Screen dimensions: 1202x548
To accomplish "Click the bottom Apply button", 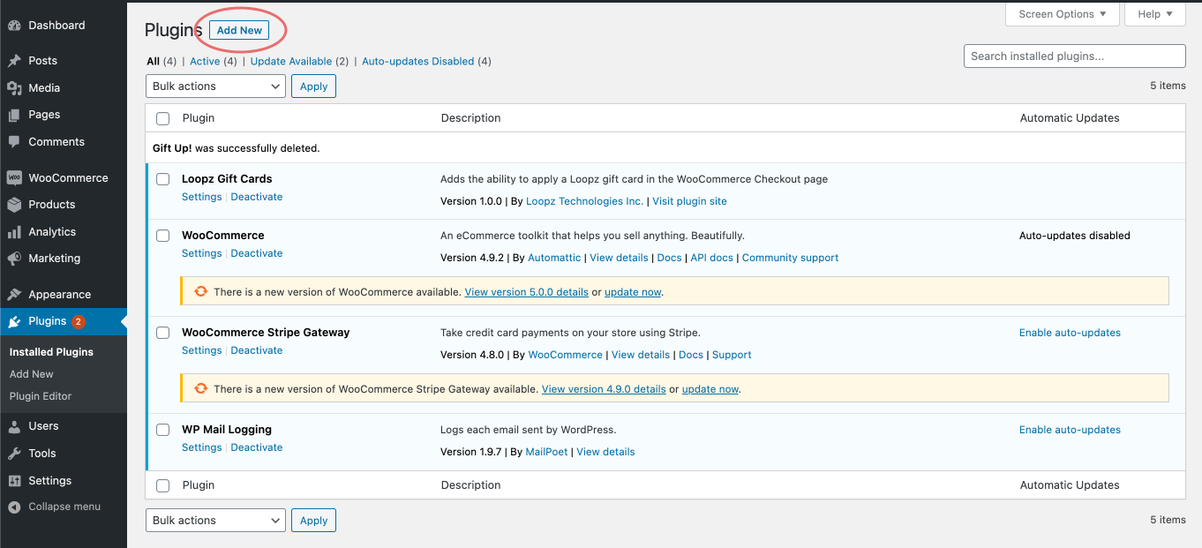I will 313,521.
